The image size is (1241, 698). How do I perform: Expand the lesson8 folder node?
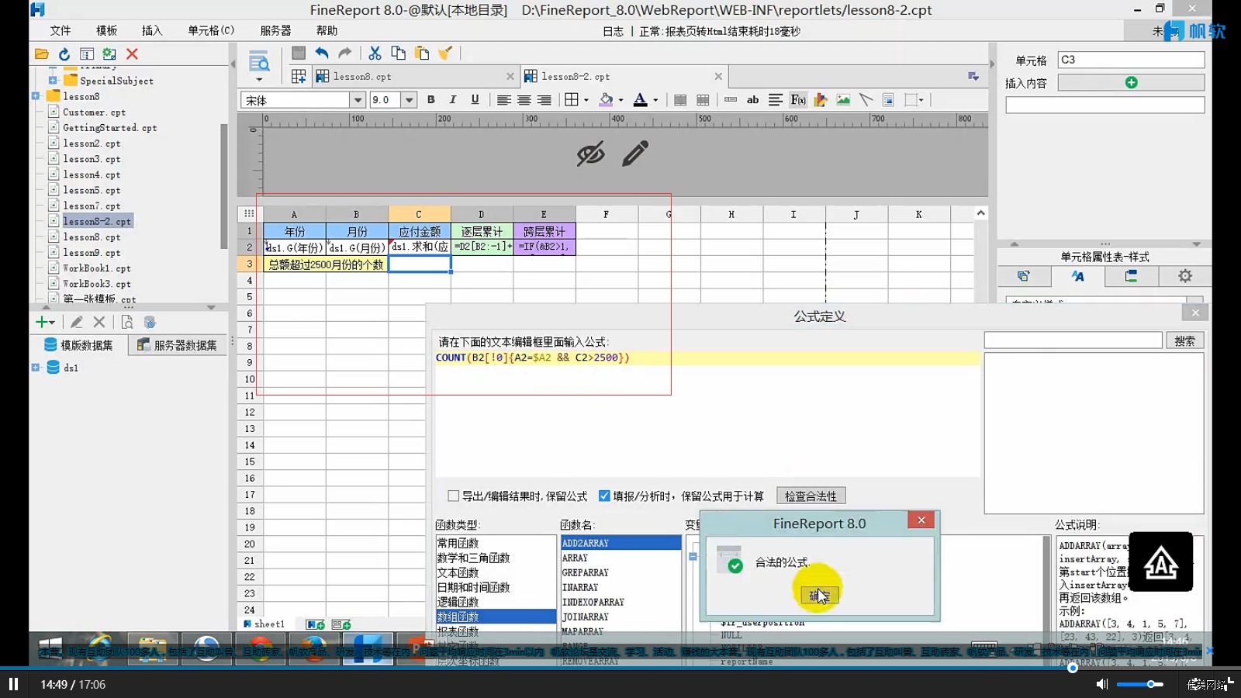pyautogui.click(x=36, y=96)
